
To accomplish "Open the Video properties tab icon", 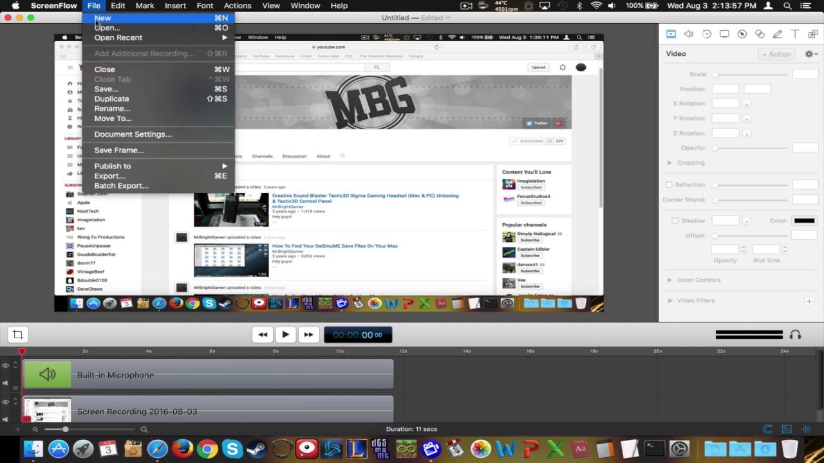I will coord(671,34).
